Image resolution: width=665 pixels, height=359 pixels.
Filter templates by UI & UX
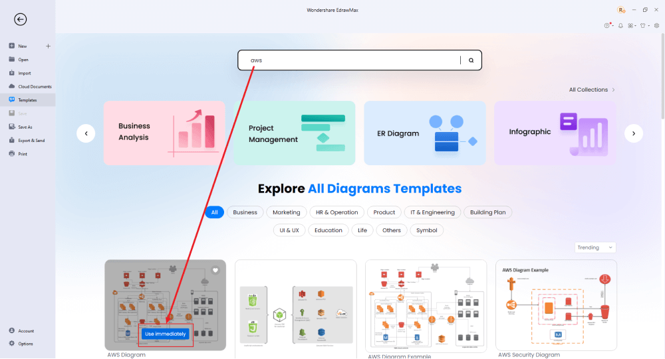coord(289,230)
